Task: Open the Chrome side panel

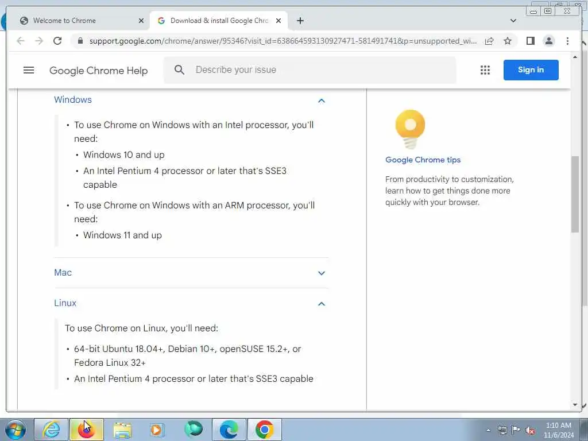Action: coord(530,41)
